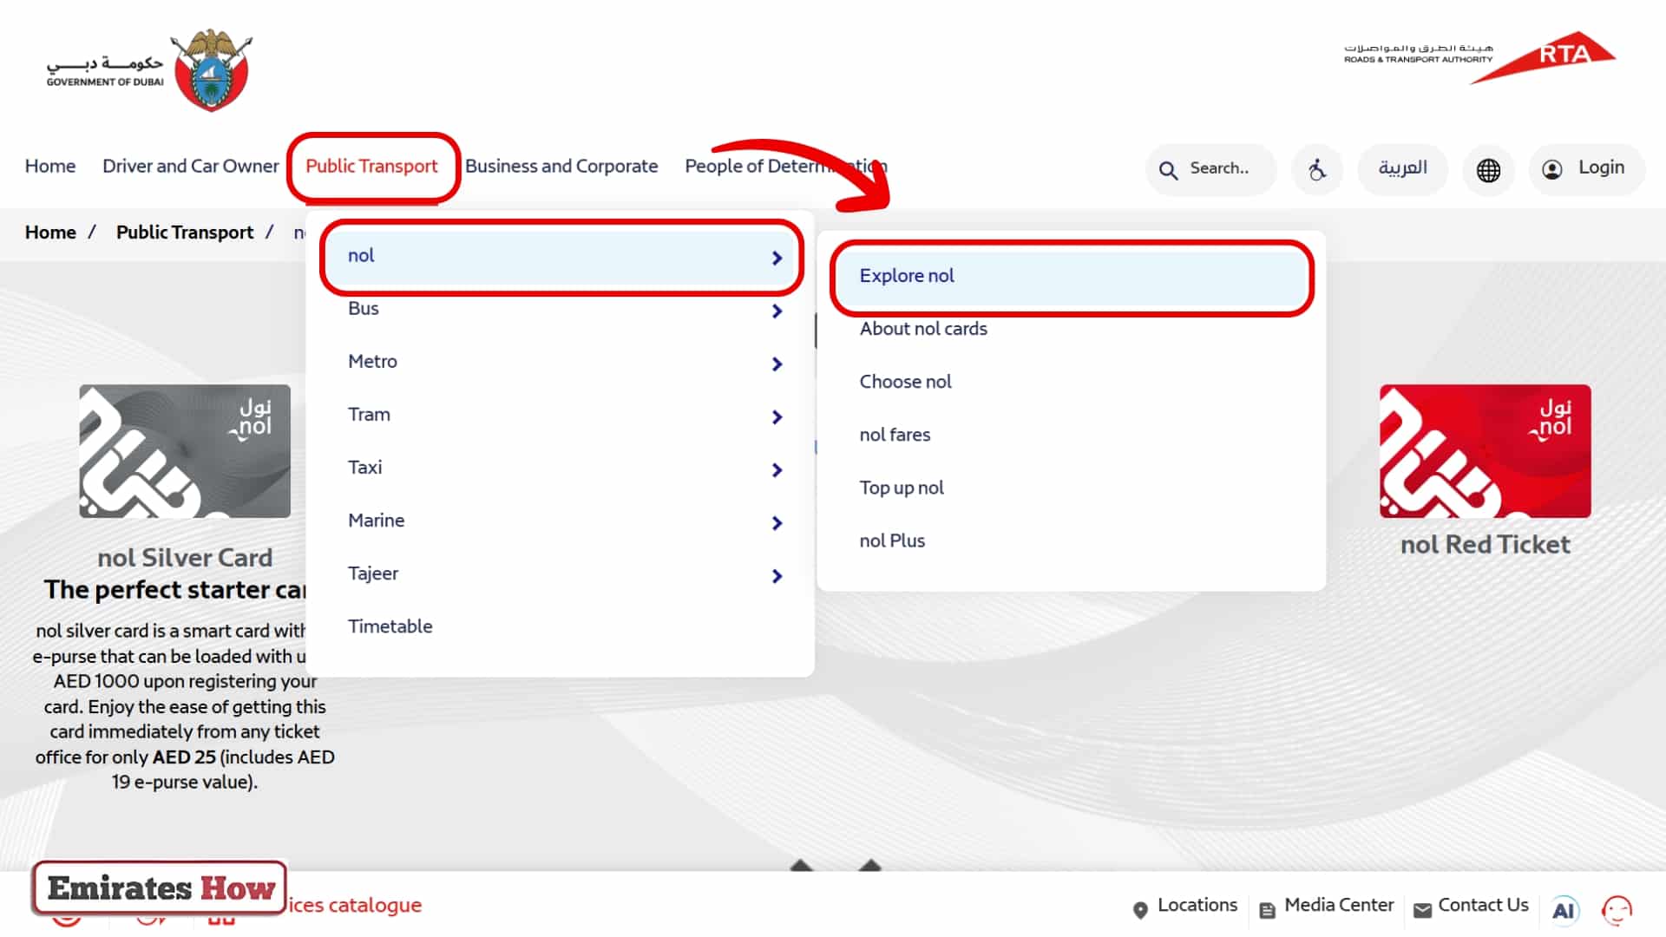Open the live chat headset icon

pyautogui.click(x=1617, y=910)
